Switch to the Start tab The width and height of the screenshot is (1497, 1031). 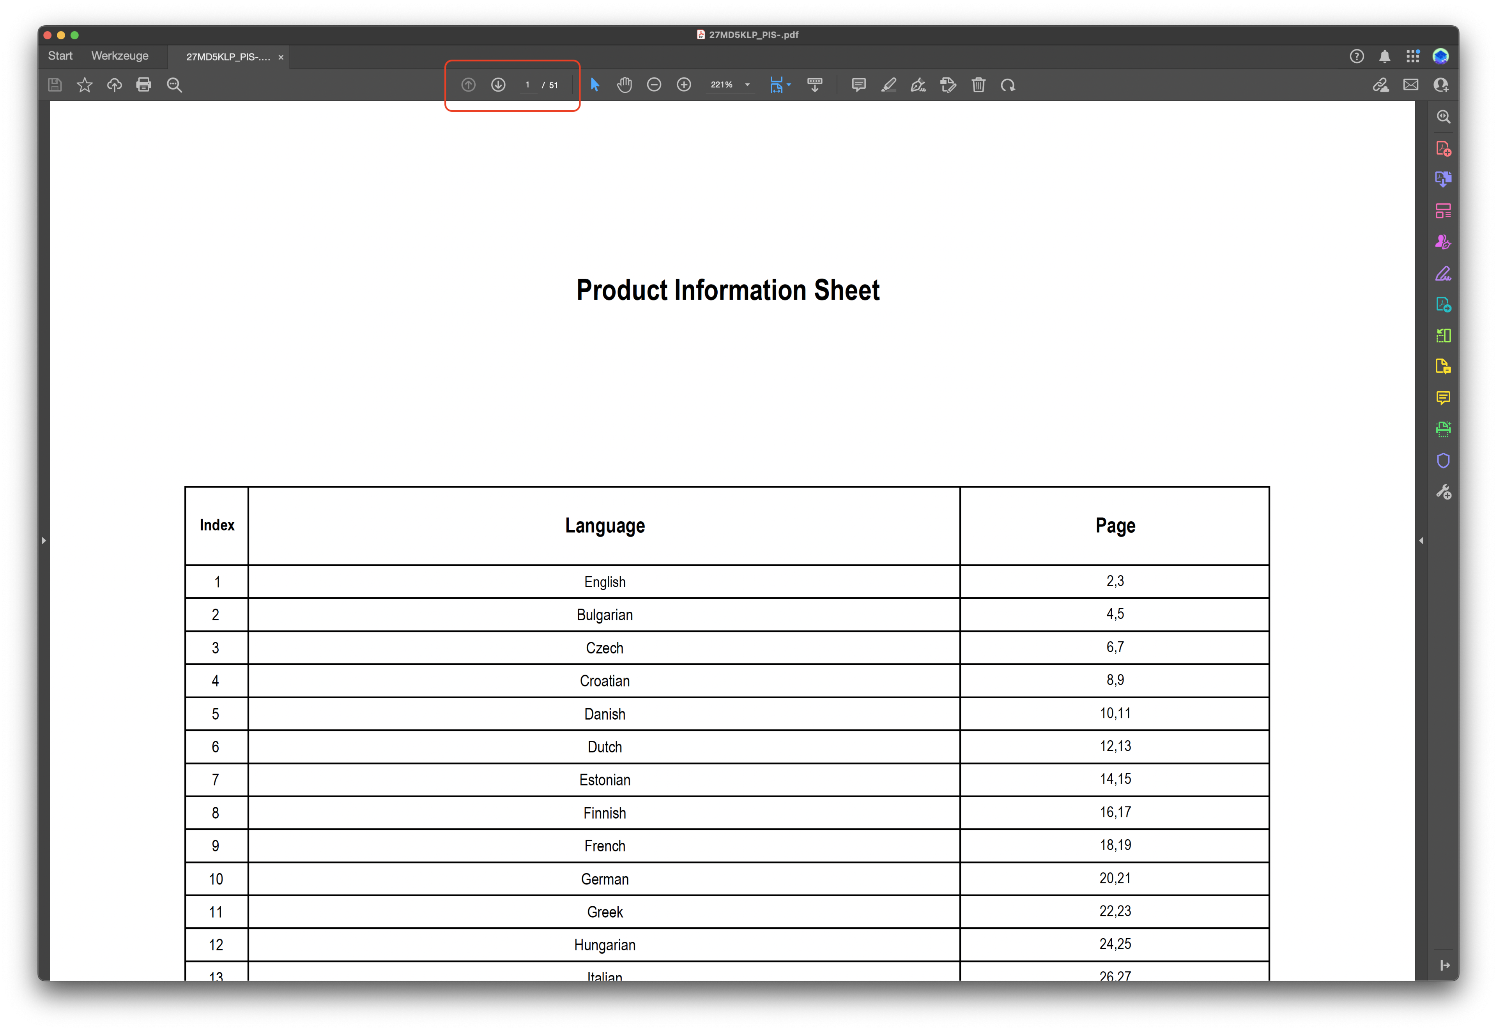[x=60, y=56]
